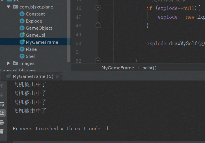Click 'if (explode==null)' code on line 46
The image size is (205, 143).
coord(172,8)
